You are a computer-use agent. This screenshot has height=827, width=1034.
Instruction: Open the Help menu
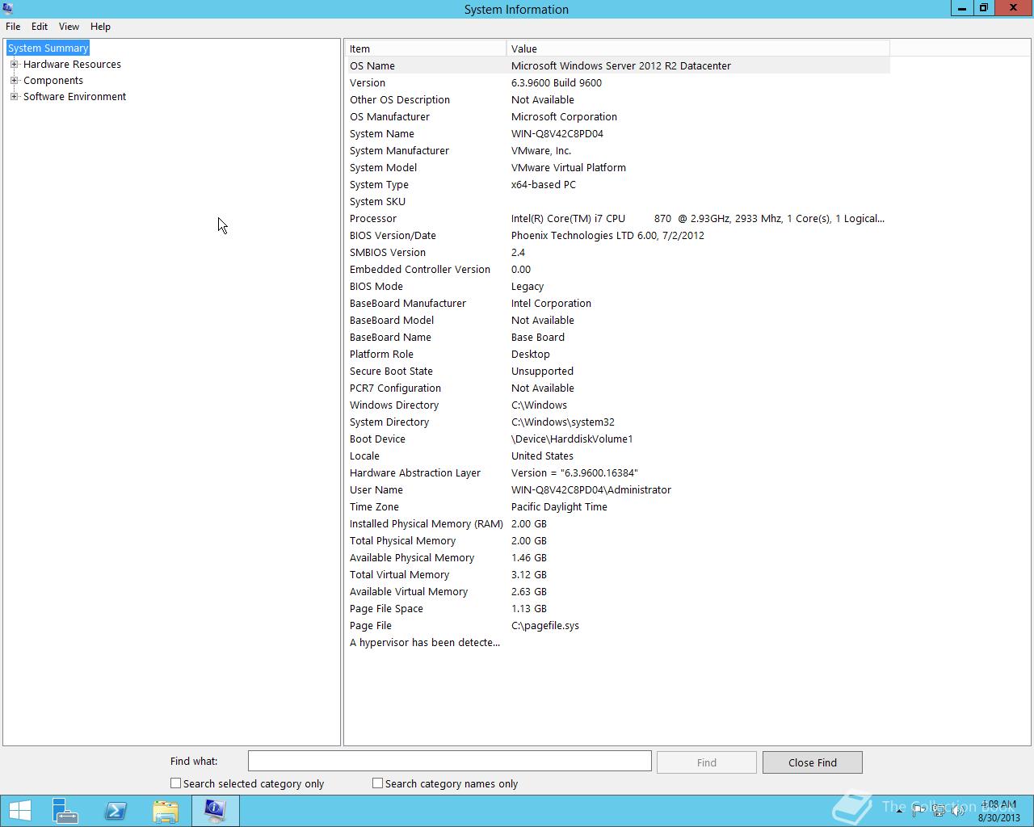[100, 27]
